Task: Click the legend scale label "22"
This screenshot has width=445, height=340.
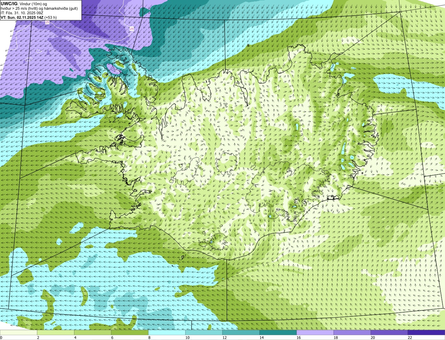Action: tap(410, 338)
